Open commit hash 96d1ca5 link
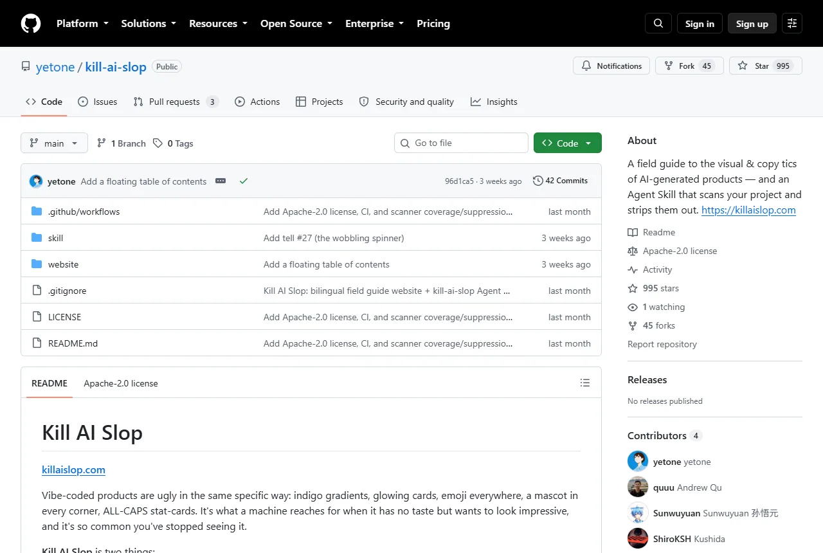823x553 pixels. pyautogui.click(x=459, y=181)
